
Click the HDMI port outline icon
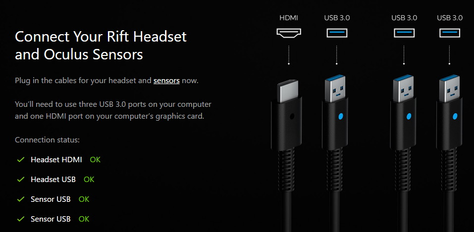pos(289,33)
